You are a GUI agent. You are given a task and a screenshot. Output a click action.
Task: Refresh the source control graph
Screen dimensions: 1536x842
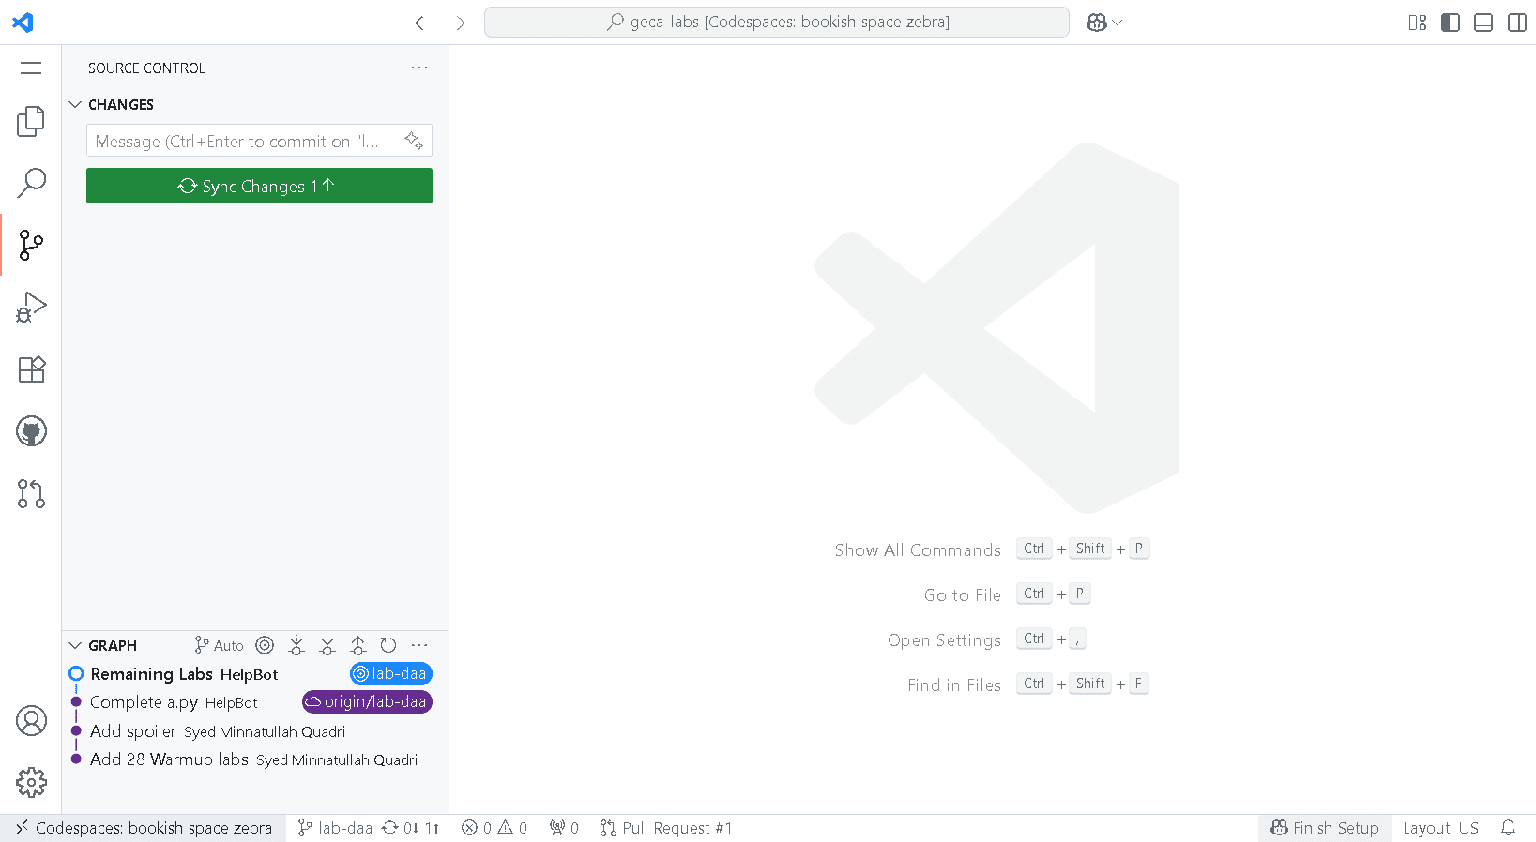[x=388, y=645]
